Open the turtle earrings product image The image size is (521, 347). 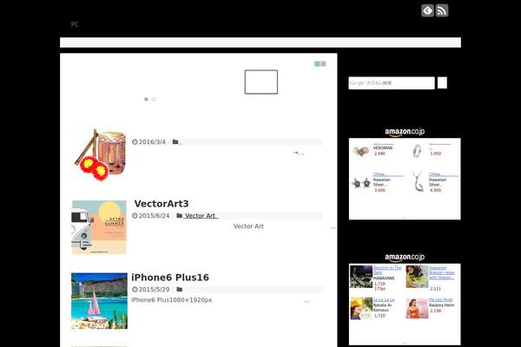click(x=361, y=183)
